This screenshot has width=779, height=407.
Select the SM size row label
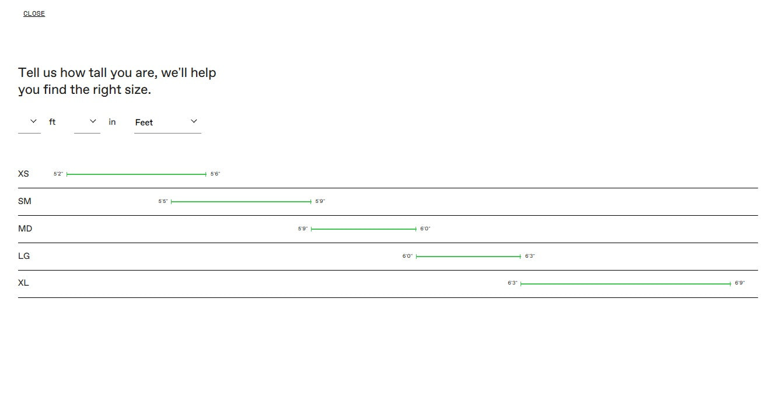[25, 201]
